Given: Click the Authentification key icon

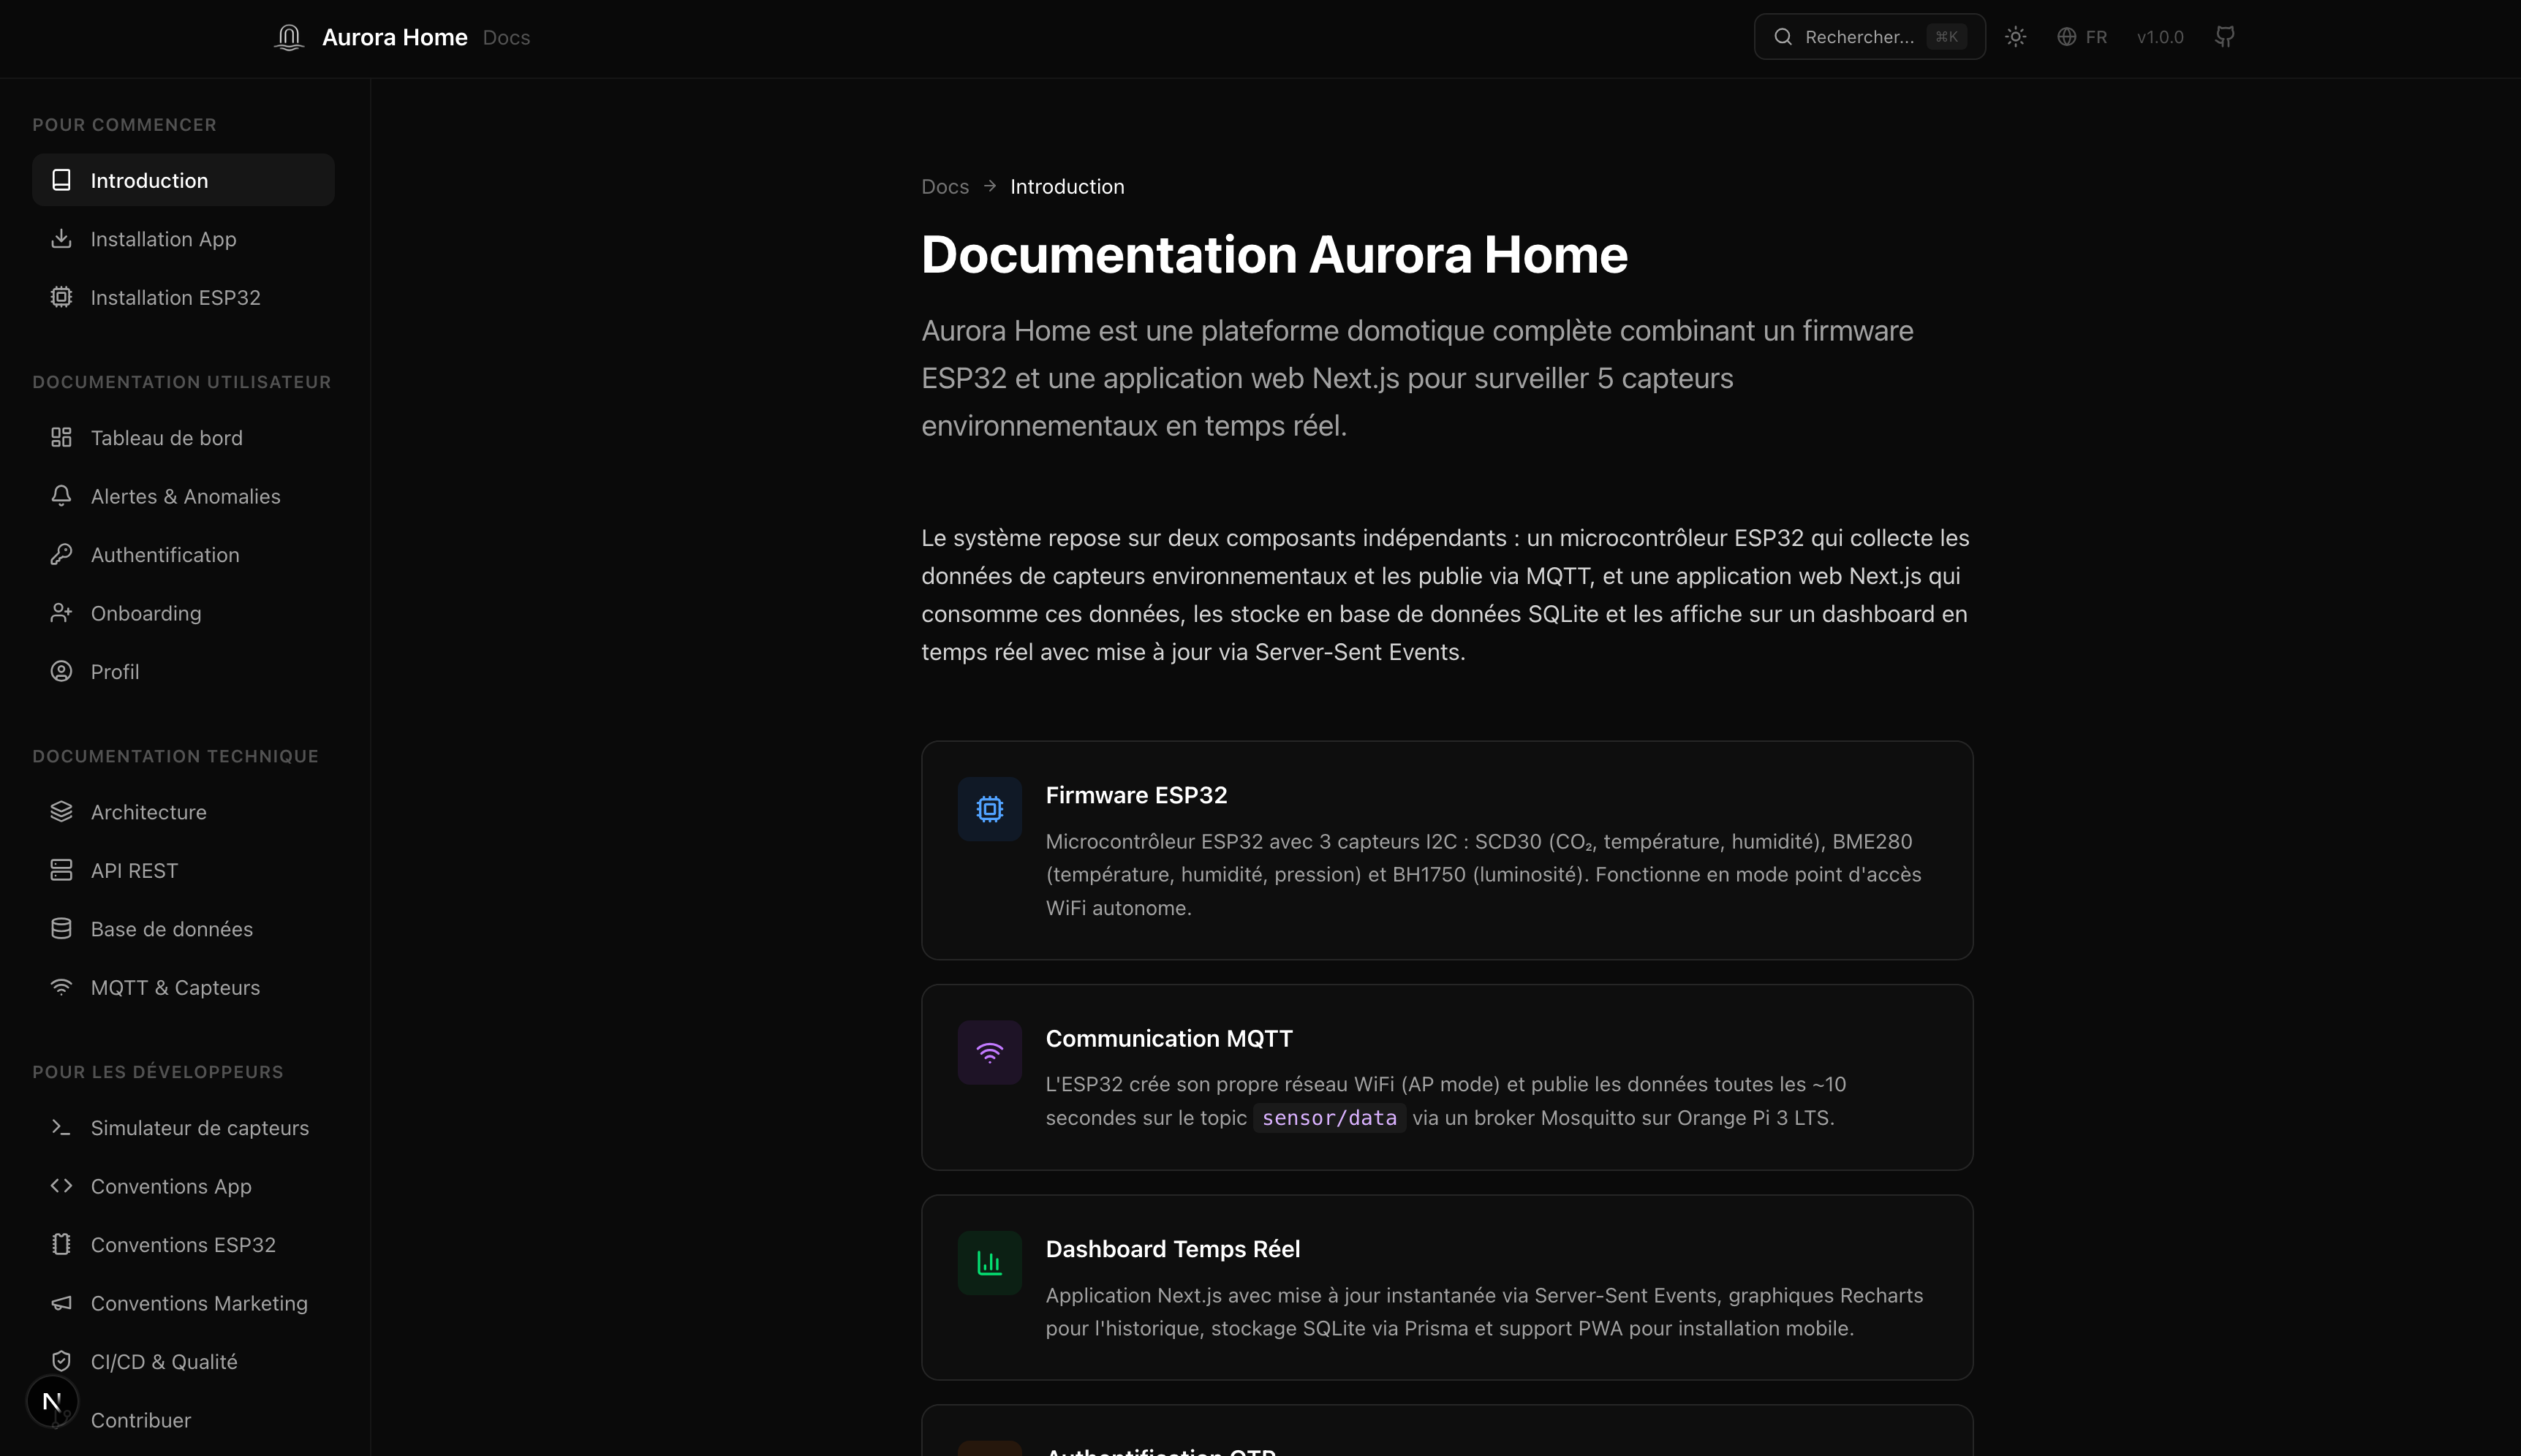Looking at the screenshot, I should point(61,555).
